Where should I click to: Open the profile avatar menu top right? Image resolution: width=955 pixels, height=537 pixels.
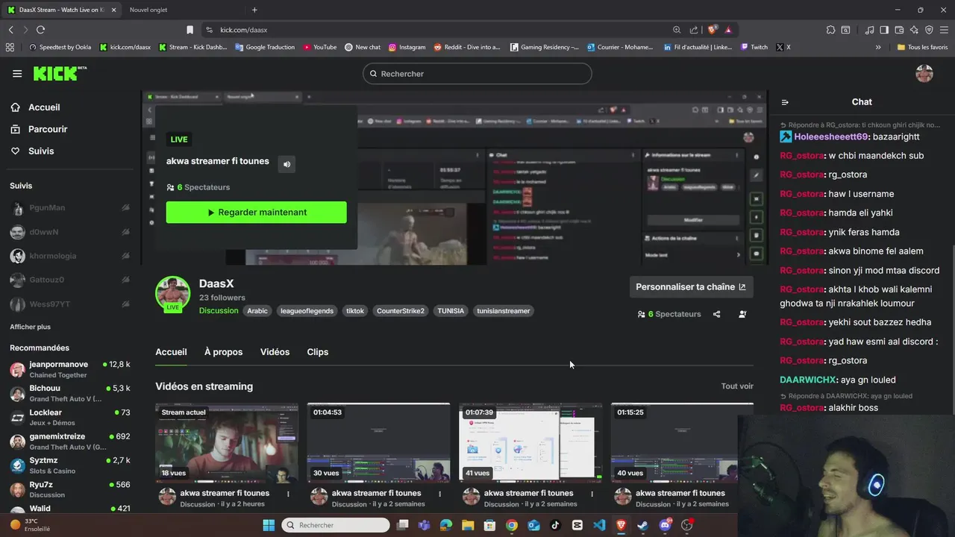click(924, 73)
